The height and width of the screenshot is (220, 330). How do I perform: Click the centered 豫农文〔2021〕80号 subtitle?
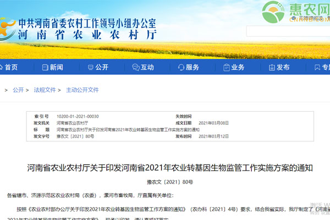(170, 182)
